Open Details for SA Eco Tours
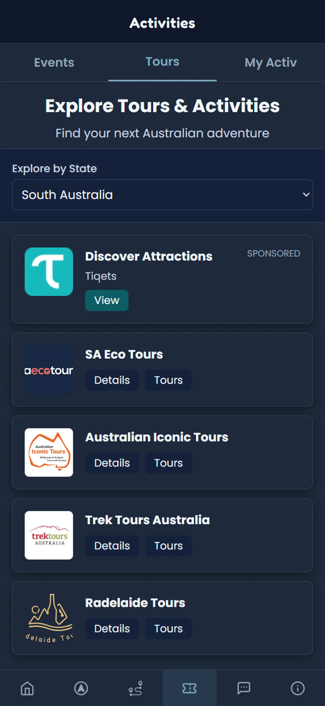The image size is (325, 706). (x=112, y=380)
